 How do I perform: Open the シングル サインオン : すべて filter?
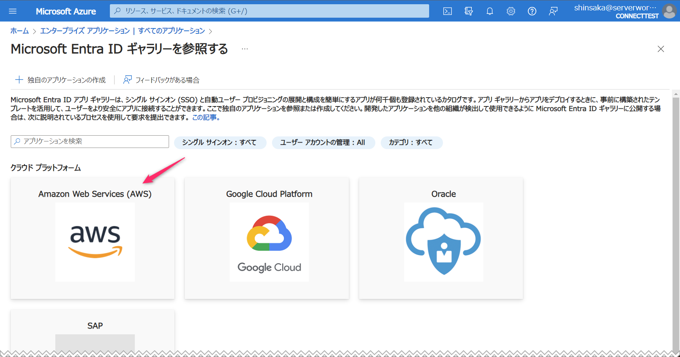click(220, 143)
